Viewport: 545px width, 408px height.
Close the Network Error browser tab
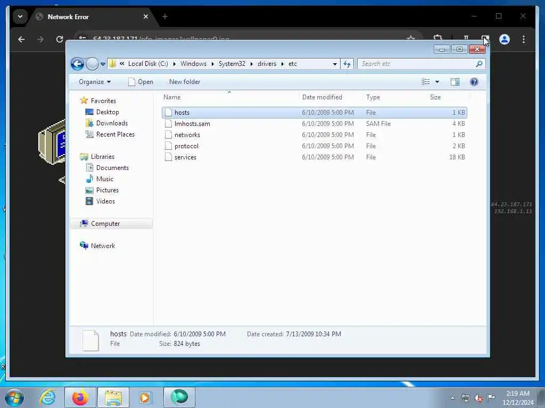click(x=146, y=16)
